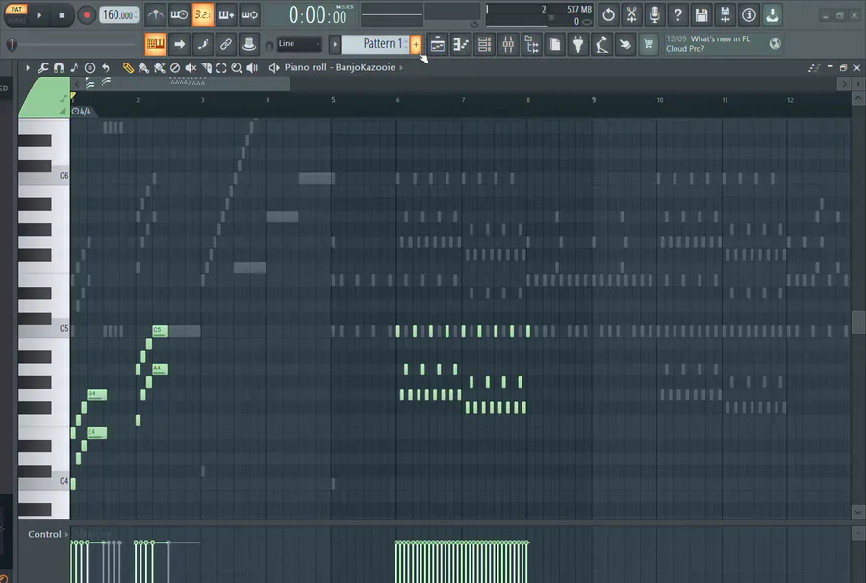Open the Line snap dropdown
This screenshot has width=866, height=583.
coord(299,44)
